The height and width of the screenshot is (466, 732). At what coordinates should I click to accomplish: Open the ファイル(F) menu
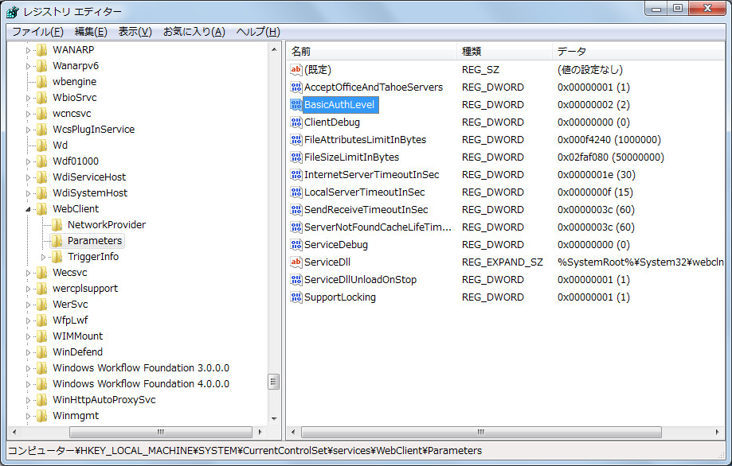click(x=37, y=32)
